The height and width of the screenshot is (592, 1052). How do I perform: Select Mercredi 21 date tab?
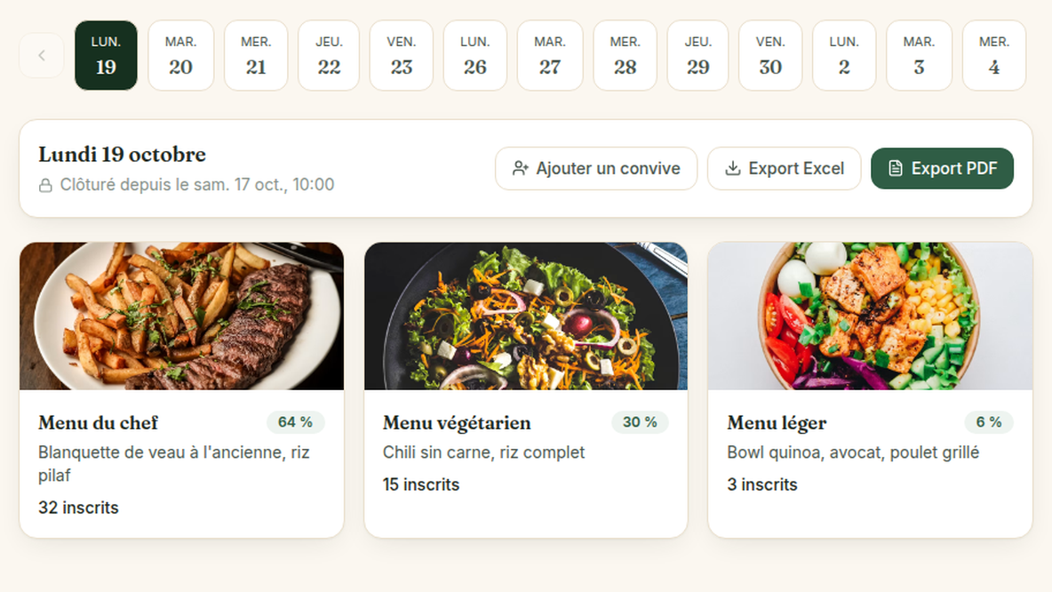pos(256,55)
